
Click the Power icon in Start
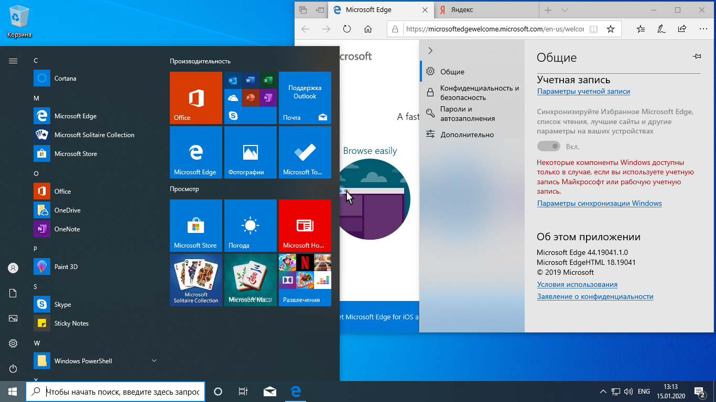[13, 368]
